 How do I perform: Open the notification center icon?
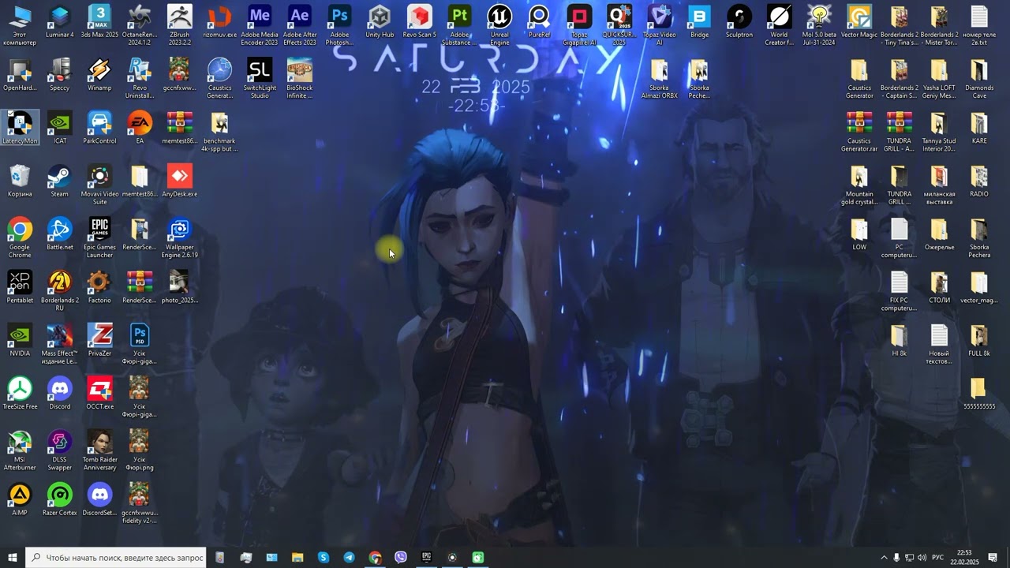click(x=993, y=558)
